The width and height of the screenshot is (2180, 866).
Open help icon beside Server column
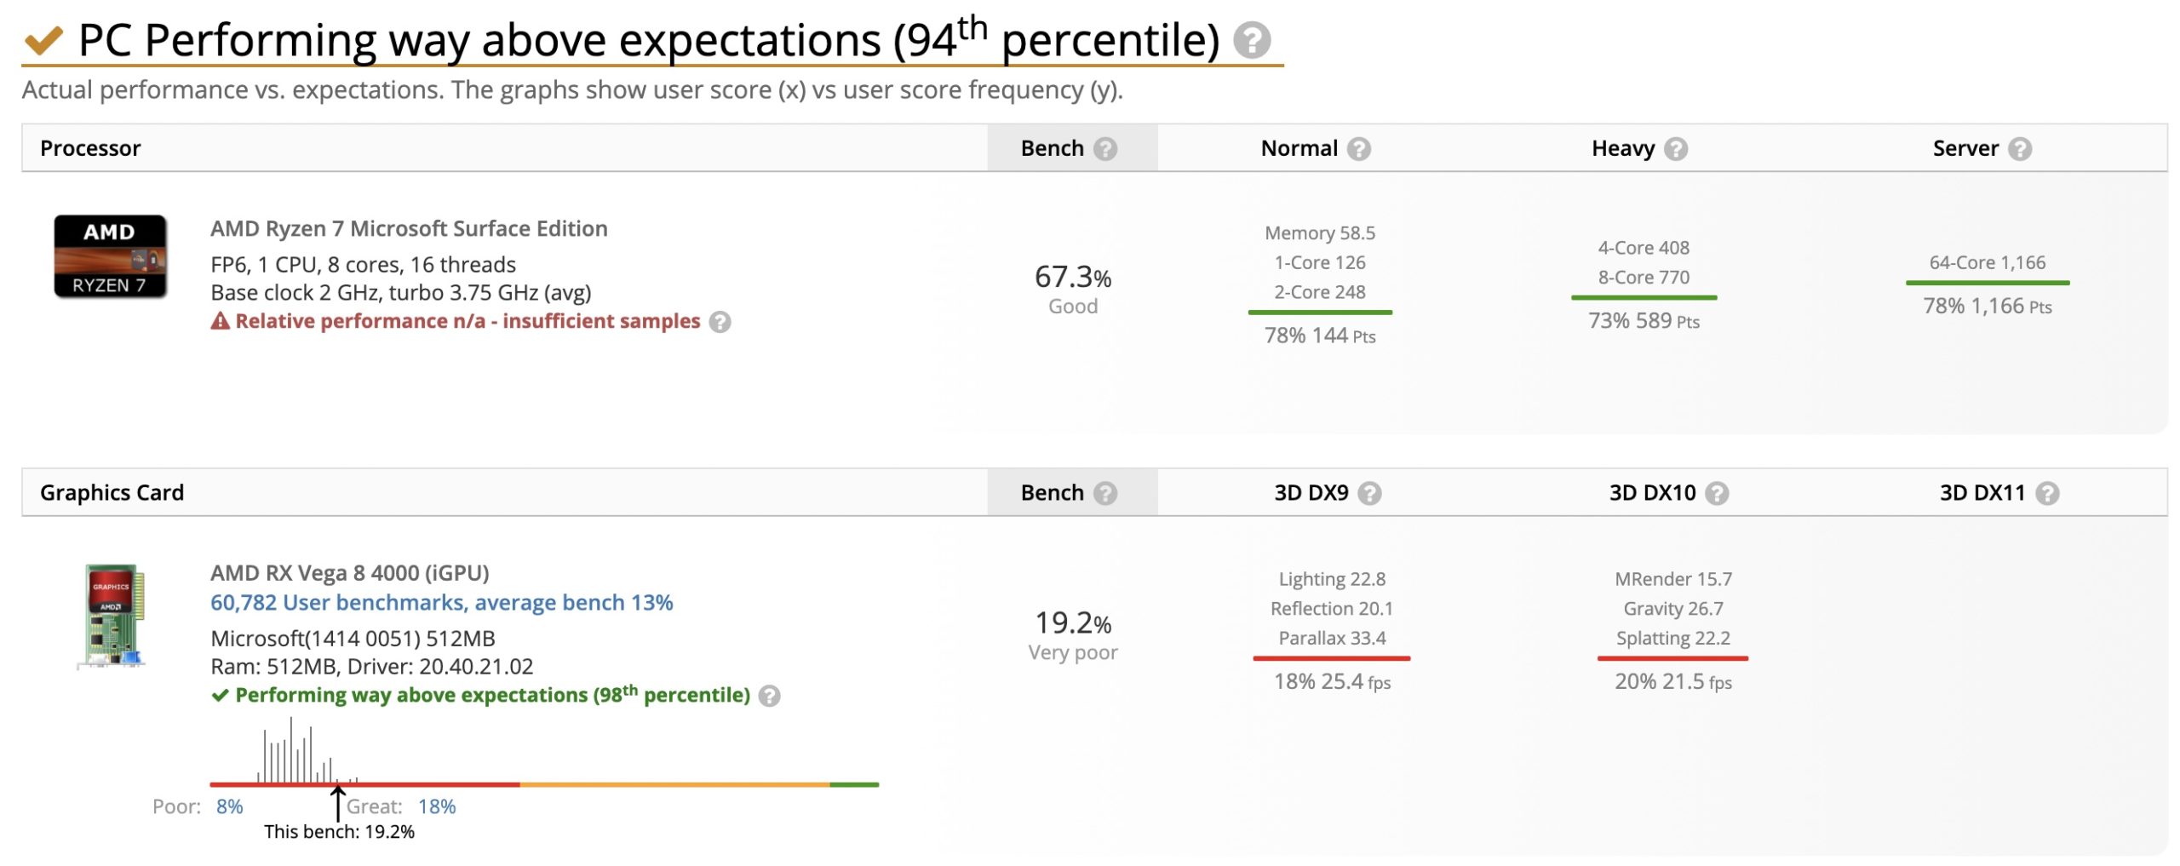(2020, 149)
